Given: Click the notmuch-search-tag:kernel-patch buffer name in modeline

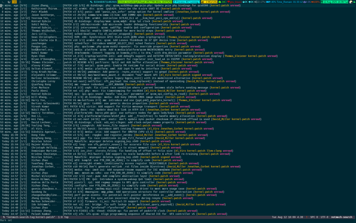Looking at the screenshot, I should 31,217.
